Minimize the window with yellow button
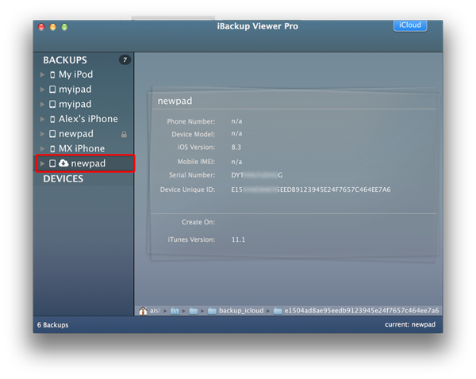This screenshot has height=379, width=476. tap(53, 27)
